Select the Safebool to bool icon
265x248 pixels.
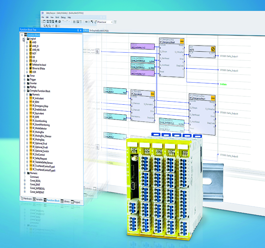click(x=30, y=64)
